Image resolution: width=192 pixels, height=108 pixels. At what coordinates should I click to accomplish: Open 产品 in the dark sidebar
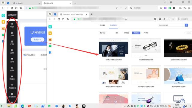tap(12, 43)
